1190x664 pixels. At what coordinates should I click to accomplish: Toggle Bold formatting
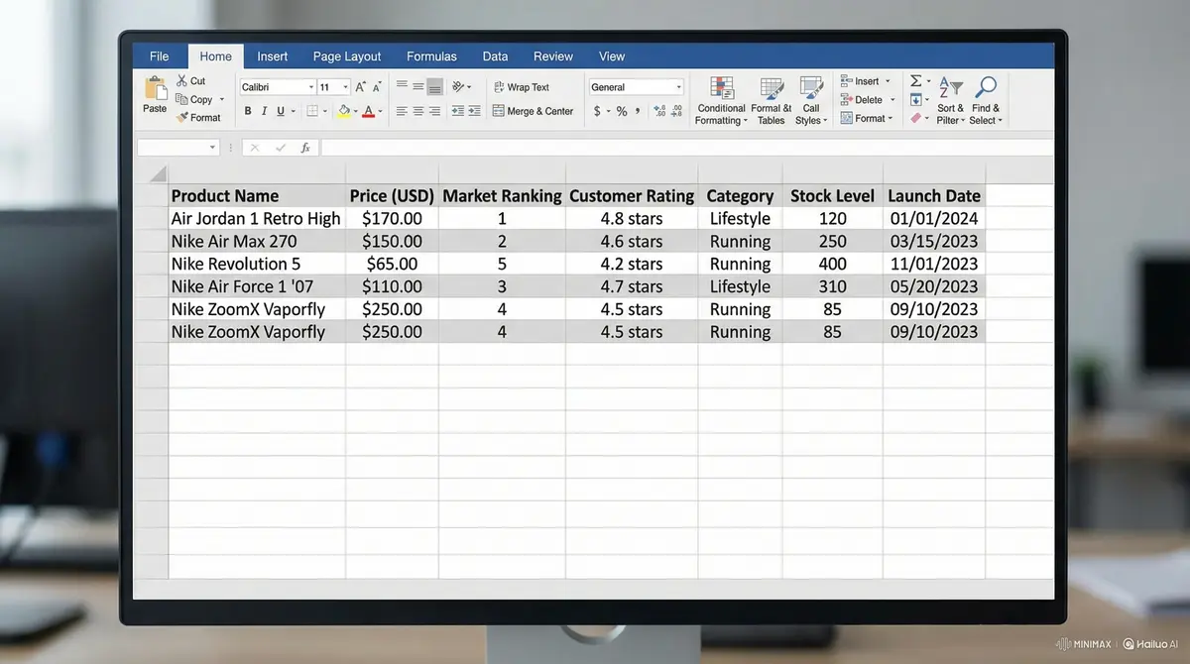pos(248,111)
